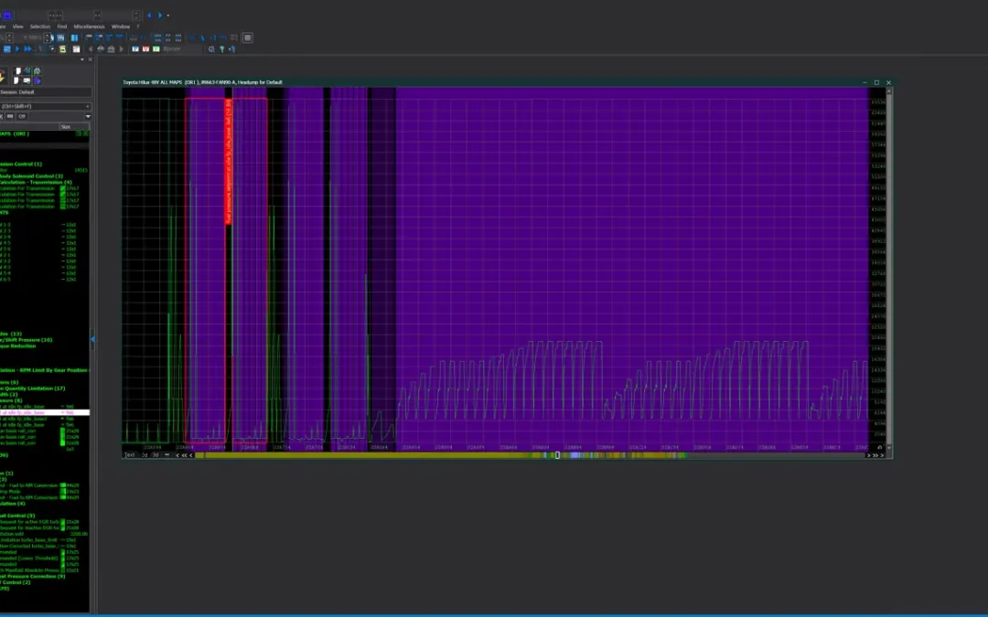Open settings with the gear icon
Image resolution: width=988 pixels, height=617 pixels.
pos(211,49)
